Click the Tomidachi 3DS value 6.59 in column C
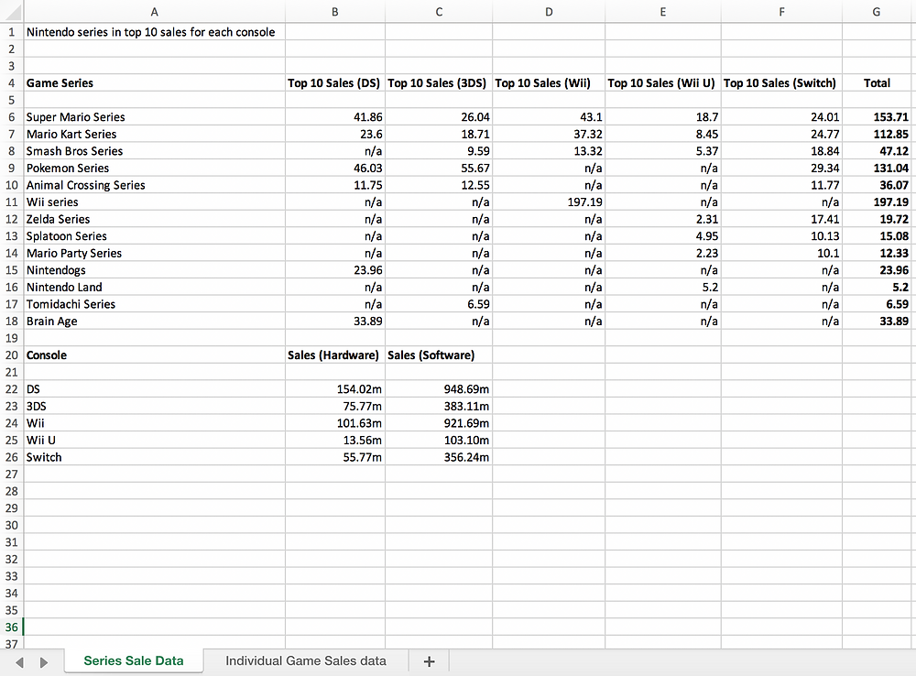 pyautogui.click(x=439, y=304)
